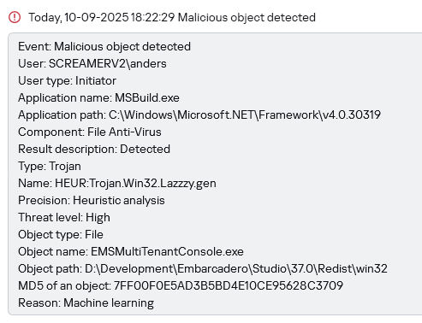Image resolution: width=422 pixels, height=323 pixels.
Task: Click the 'Malicious object detected' header title
Action: click(247, 17)
